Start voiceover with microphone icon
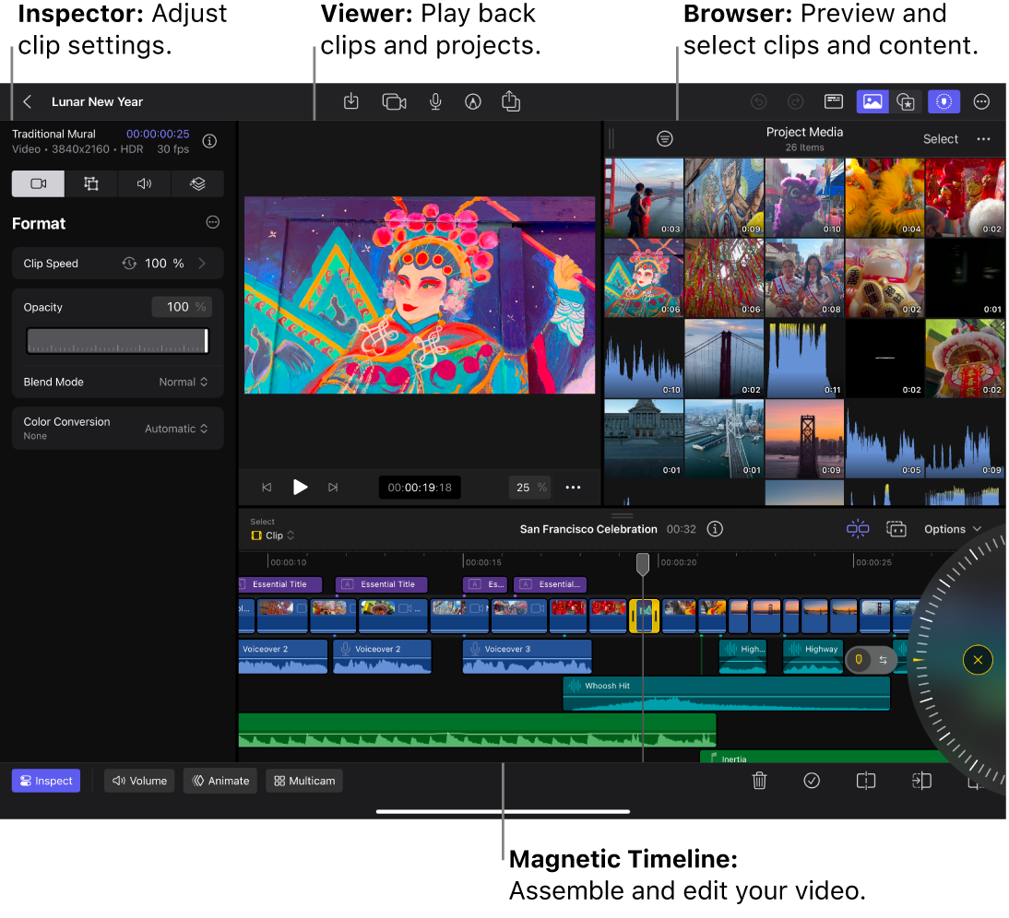 click(x=435, y=101)
